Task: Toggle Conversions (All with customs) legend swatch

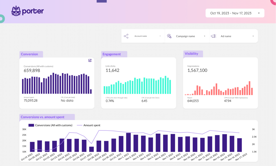Action: tap(31, 125)
